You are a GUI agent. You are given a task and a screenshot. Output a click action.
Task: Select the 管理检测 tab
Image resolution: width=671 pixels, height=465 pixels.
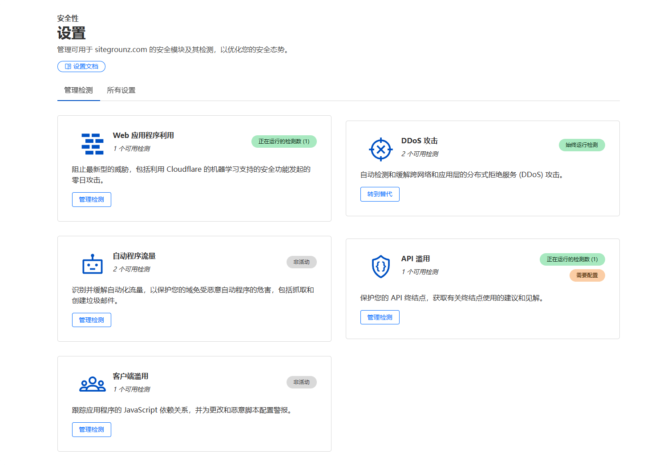pyautogui.click(x=78, y=90)
